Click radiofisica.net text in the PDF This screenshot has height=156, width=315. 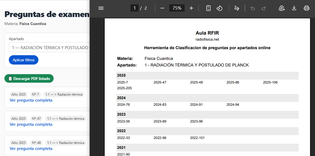tap(207, 40)
